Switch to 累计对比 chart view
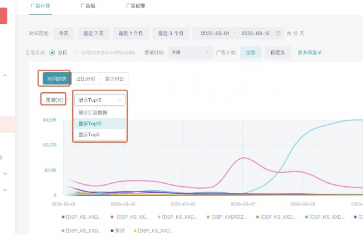The image size is (363, 241). (x=114, y=79)
